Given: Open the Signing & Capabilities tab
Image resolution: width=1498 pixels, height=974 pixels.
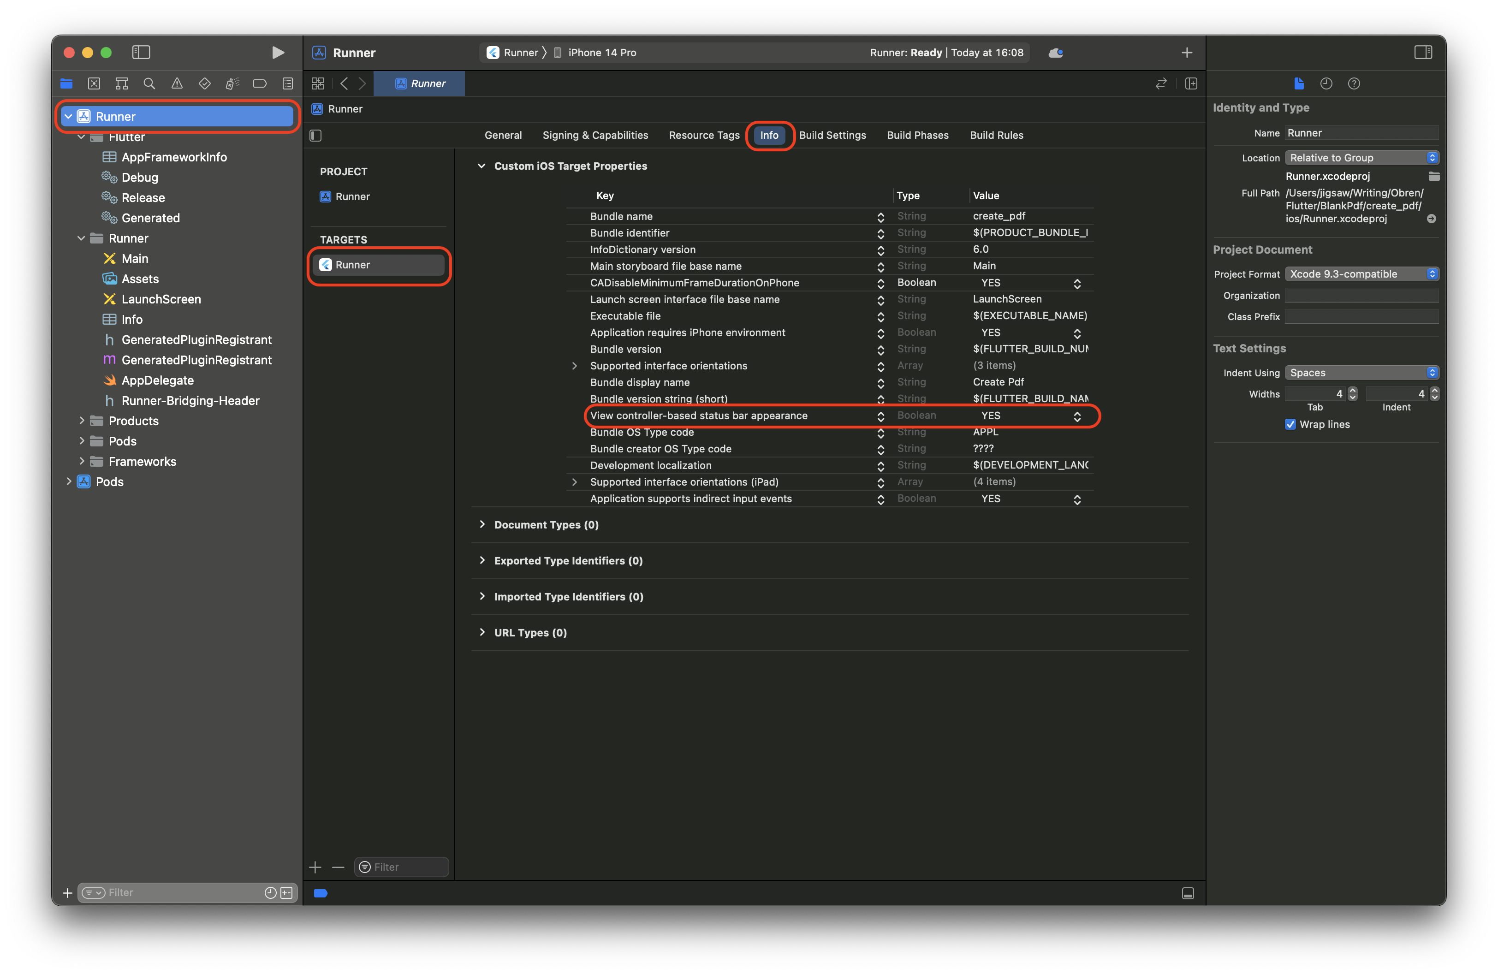Looking at the screenshot, I should [x=595, y=135].
